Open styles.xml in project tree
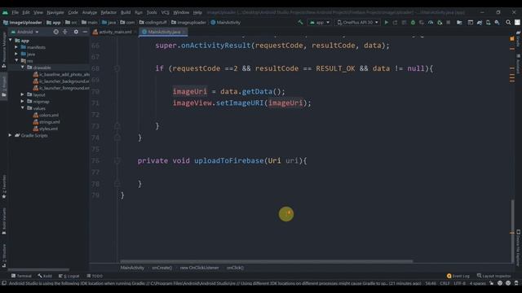Viewport: 522px width, 293px height. click(x=46, y=129)
